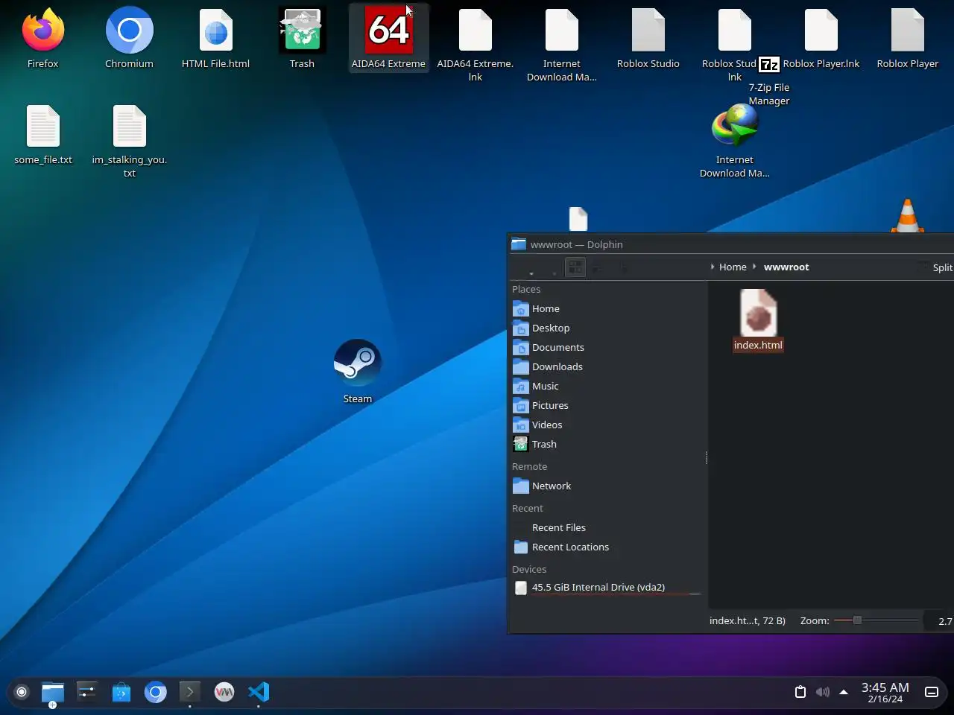This screenshot has width=954, height=715.
Task: Click the Dolphin window title bar icon
Action: pos(519,244)
